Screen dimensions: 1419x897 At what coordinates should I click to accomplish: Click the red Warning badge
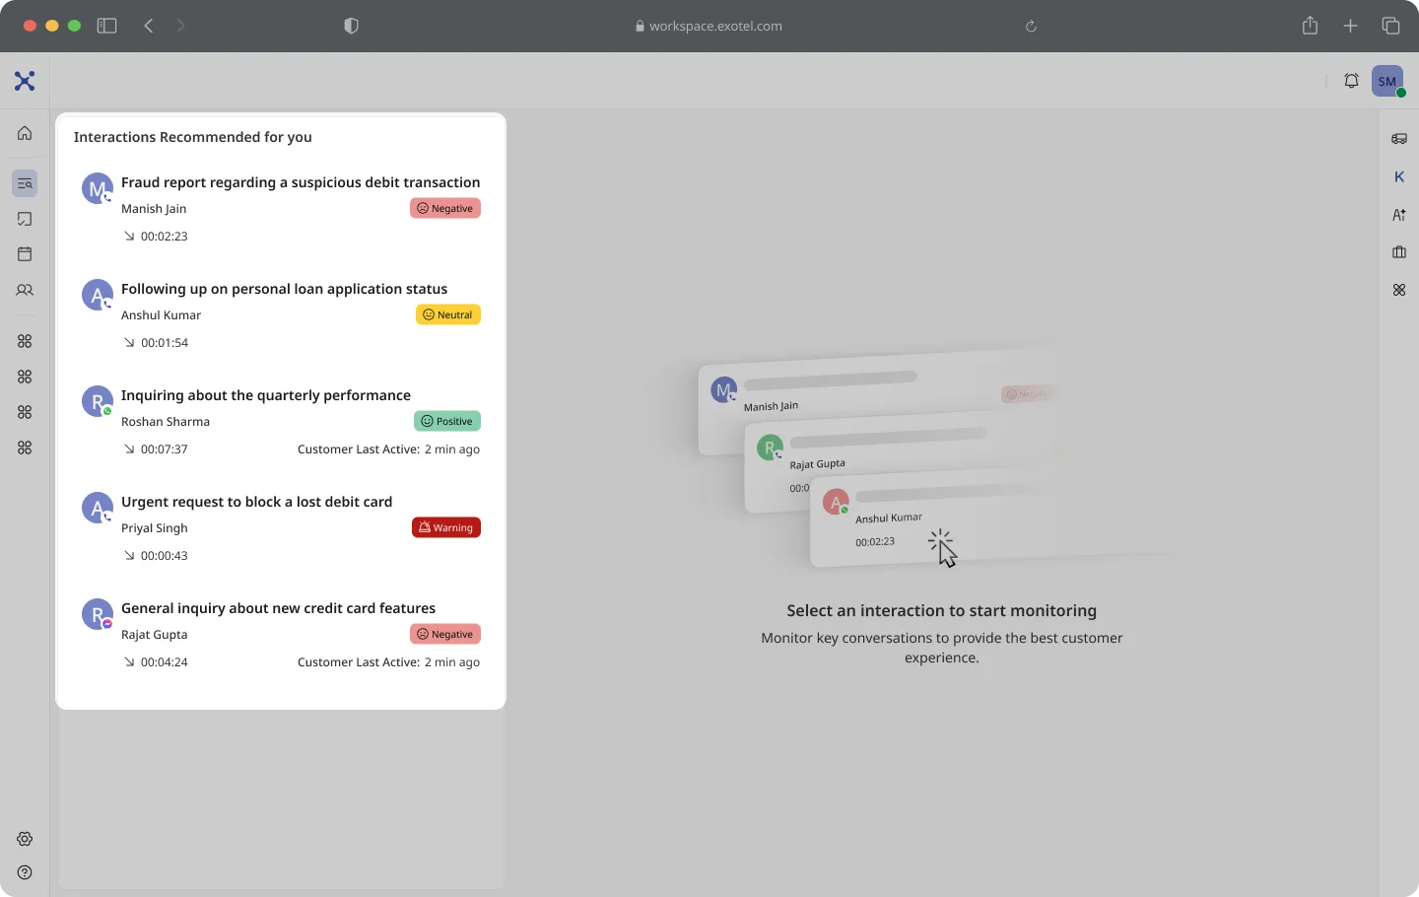point(446,527)
